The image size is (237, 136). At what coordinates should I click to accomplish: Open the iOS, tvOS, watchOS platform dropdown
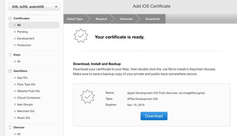[x=34, y=7]
